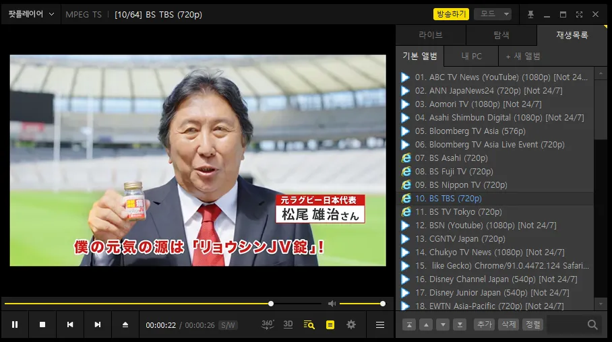Click the volume slider
This screenshot has width=612, height=342.
coord(362,304)
